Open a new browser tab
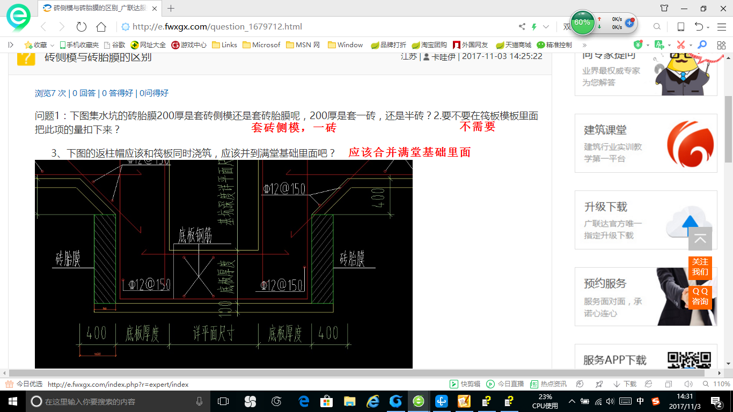The width and height of the screenshot is (733, 412). click(171, 8)
